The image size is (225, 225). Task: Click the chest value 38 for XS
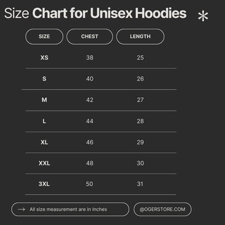pyautogui.click(x=90, y=58)
